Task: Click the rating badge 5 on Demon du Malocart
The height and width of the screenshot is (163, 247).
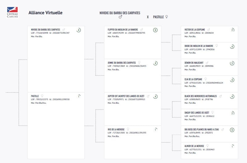Action: pos(232,63)
